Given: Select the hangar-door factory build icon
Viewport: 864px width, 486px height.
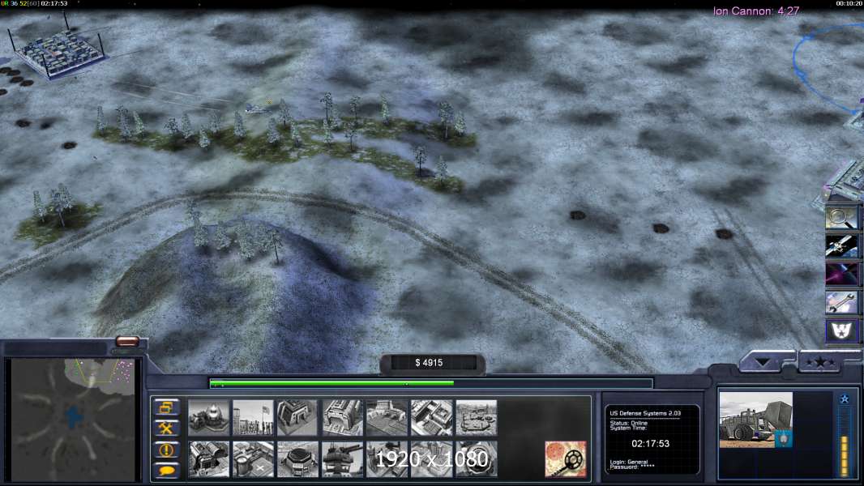Looking at the screenshot, I should tap(342, 418).
